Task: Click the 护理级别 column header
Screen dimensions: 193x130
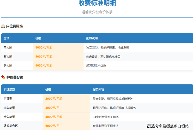Action: (x=9, y=89)
